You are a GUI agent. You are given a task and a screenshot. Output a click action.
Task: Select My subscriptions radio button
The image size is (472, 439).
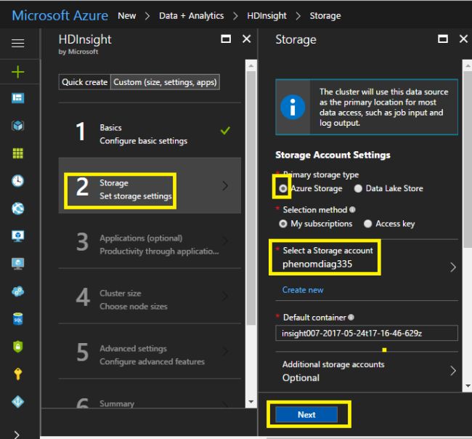pyautogui.click(x=282, y=224)
